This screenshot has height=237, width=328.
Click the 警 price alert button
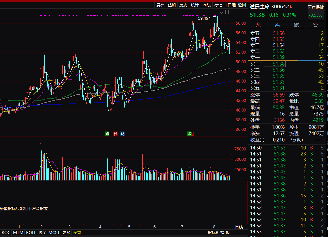coord(315,25)
